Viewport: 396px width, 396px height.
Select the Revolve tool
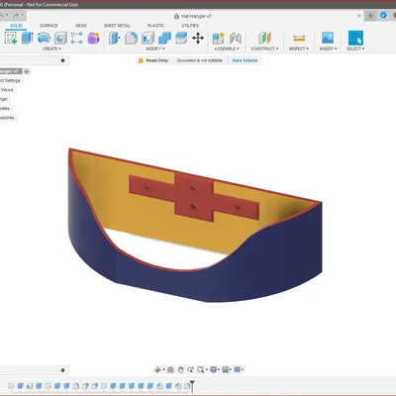(44, 38)
